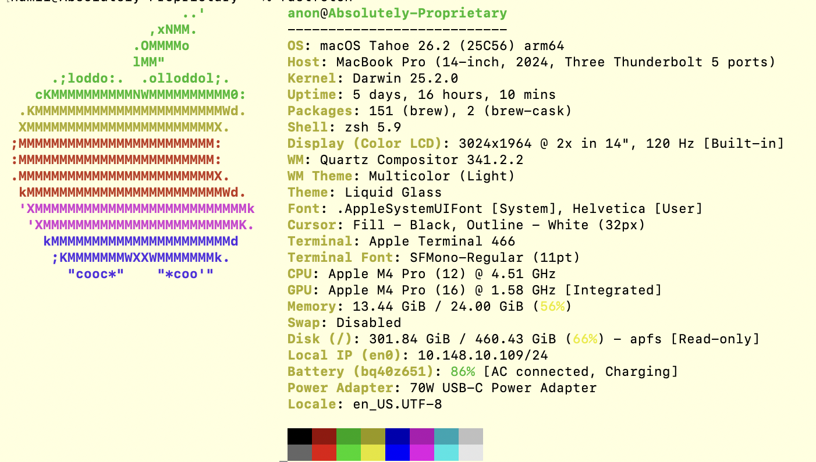The image size is (816, 462).
Task: Select the bright yellow palette block
Action: coord(373,453)
